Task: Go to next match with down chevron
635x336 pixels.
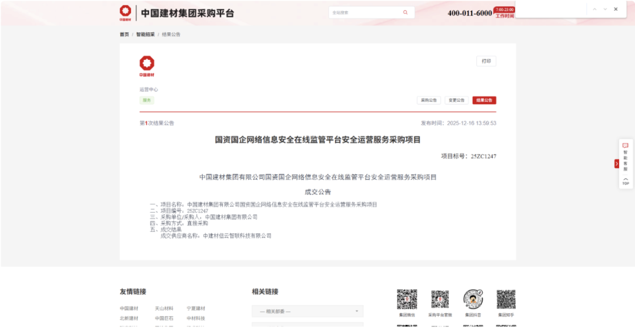Action: [605, 9]
